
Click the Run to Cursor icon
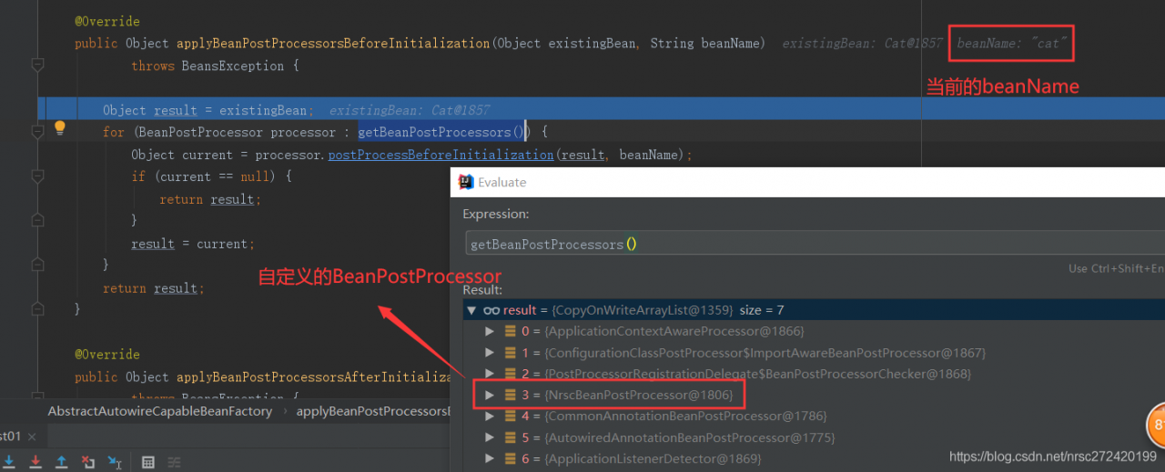coord(115,462)
